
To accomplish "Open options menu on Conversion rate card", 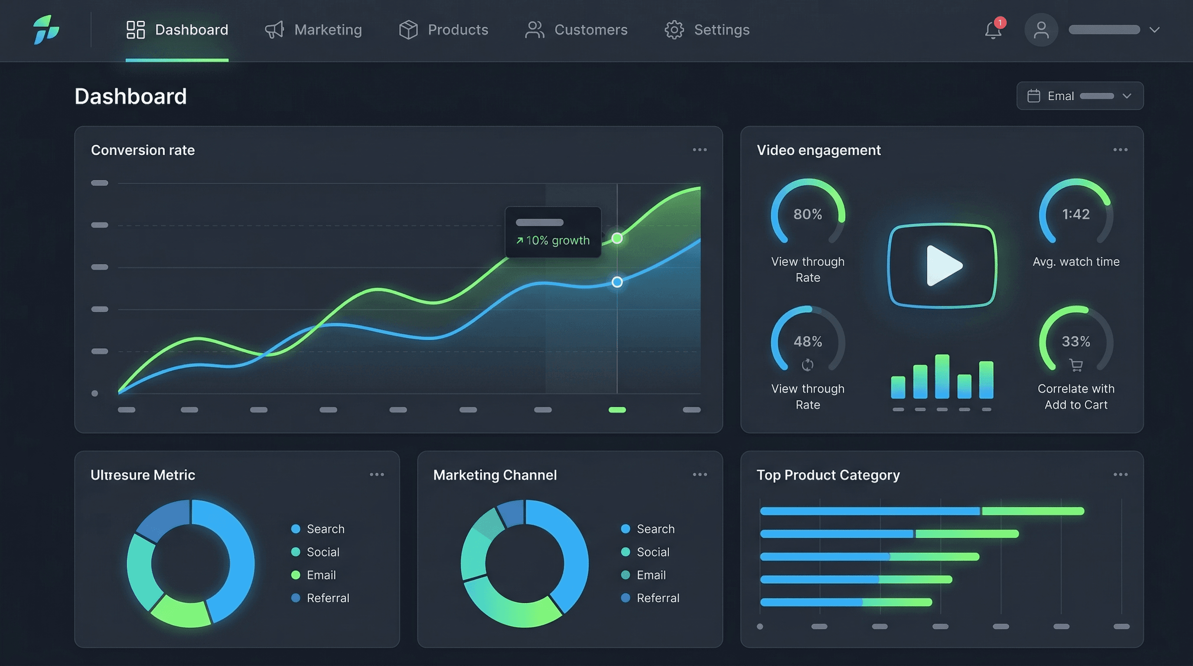I will [x=699, y=149].
